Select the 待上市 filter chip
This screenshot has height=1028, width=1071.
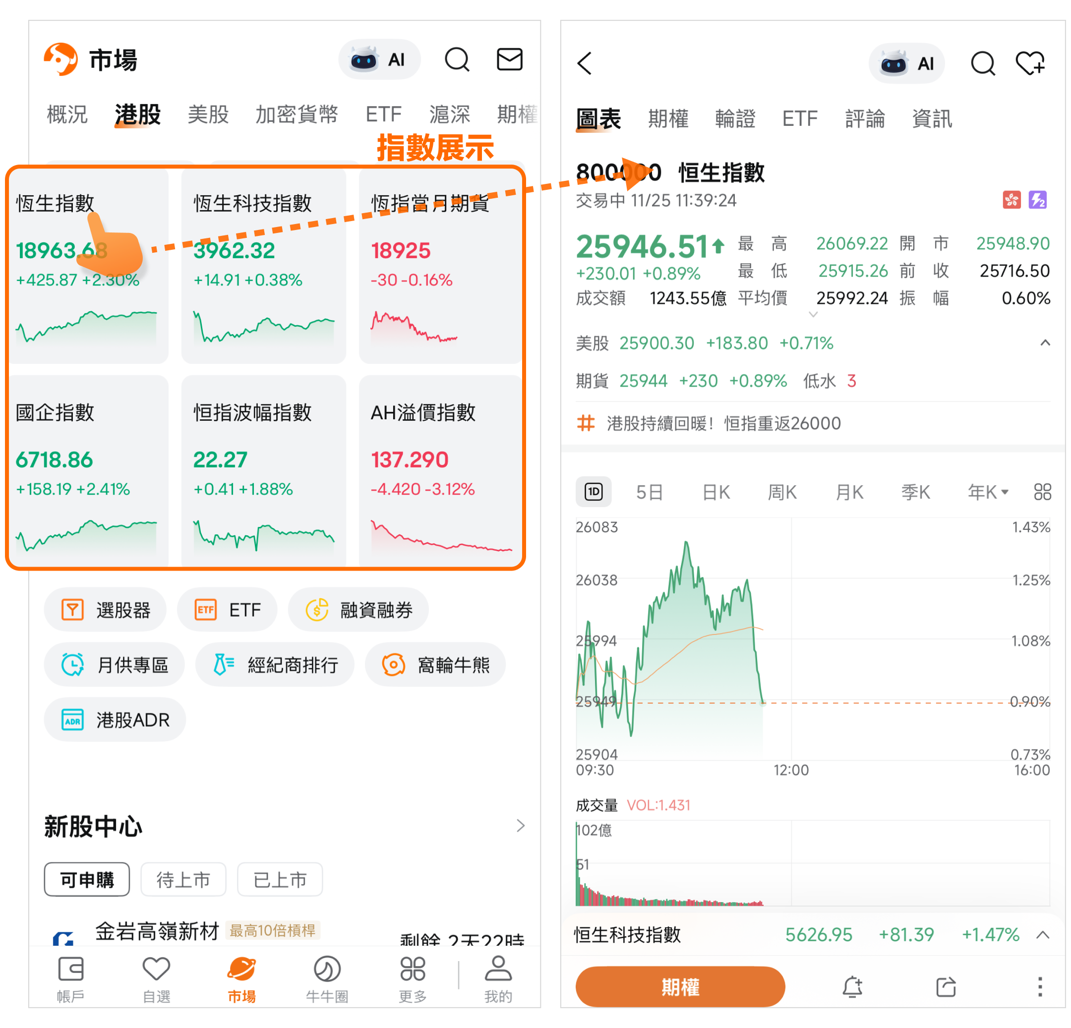click(183, 879)
